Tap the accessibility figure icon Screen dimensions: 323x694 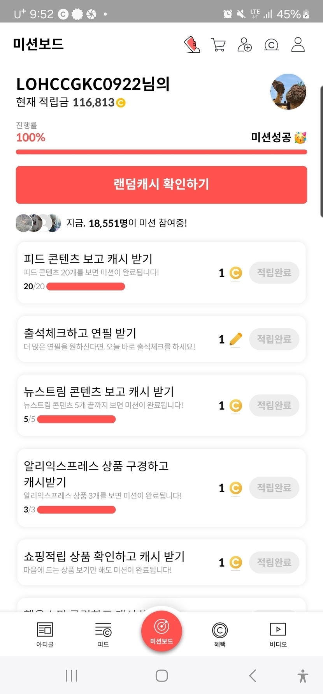pos(303,676)
